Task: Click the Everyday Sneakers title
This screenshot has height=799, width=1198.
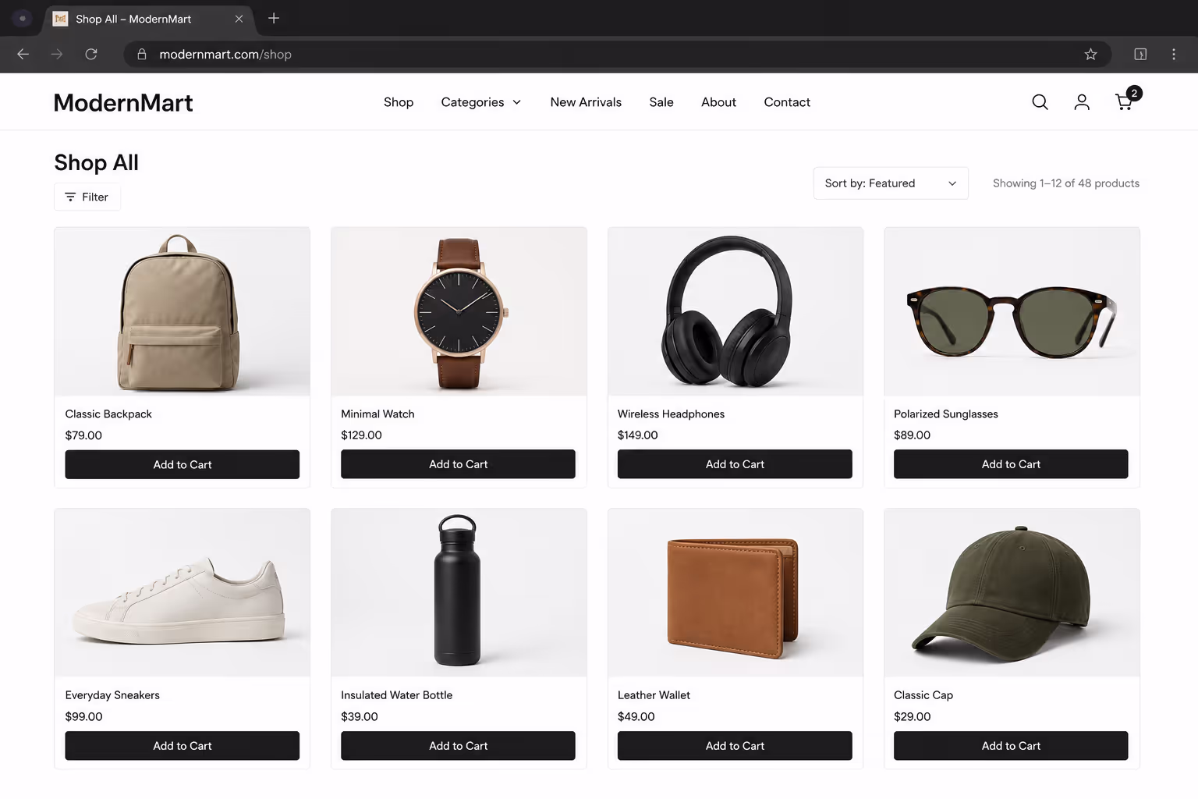Action: (x=112, y=695)
